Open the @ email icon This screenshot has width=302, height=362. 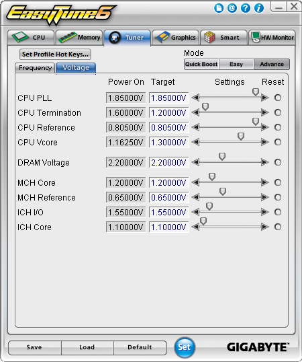click(x=232, y=9)
